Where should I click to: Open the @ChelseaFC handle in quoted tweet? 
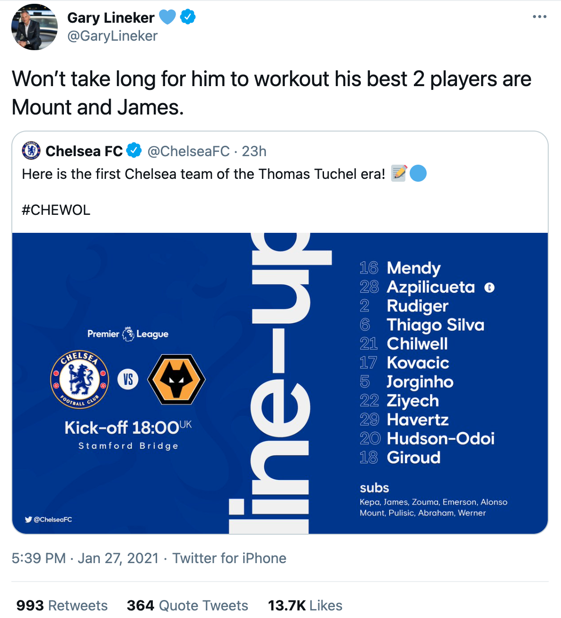tap(188, 151)
